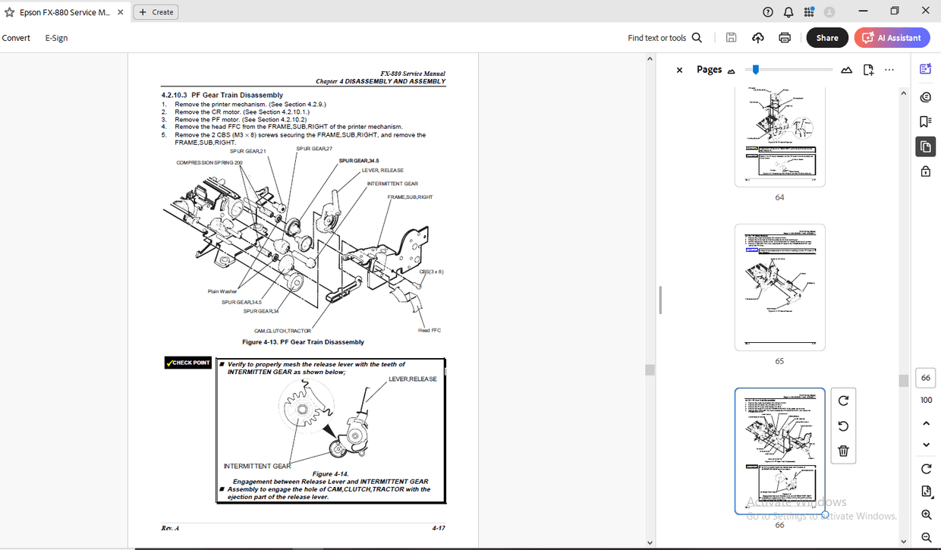Open the lock security sidebar icon
941x550 pixels.
(x=926, y=171)
